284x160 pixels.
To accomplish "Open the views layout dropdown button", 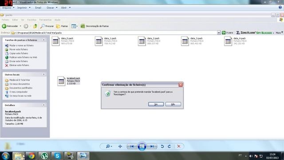I will [x=74, y=26].
